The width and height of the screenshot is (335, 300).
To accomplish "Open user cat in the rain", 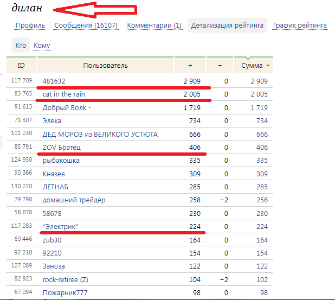I will (63, 94).
